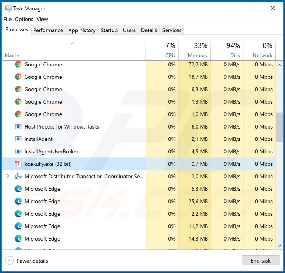
Task: Click the InstallAgentUserBroker process icon
Action: coord(18,152)
